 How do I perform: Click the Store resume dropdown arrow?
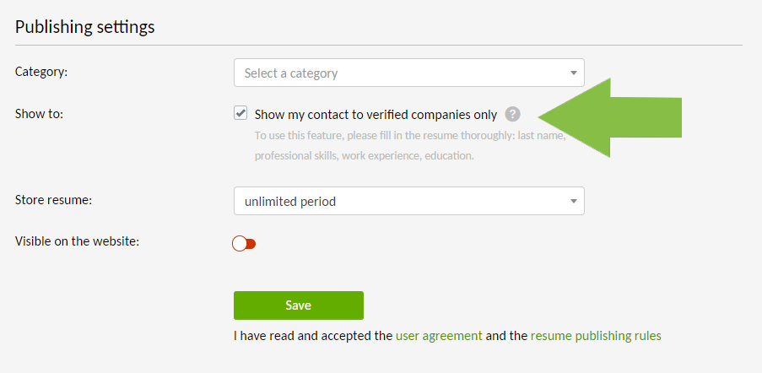click(x=574, y=201)
